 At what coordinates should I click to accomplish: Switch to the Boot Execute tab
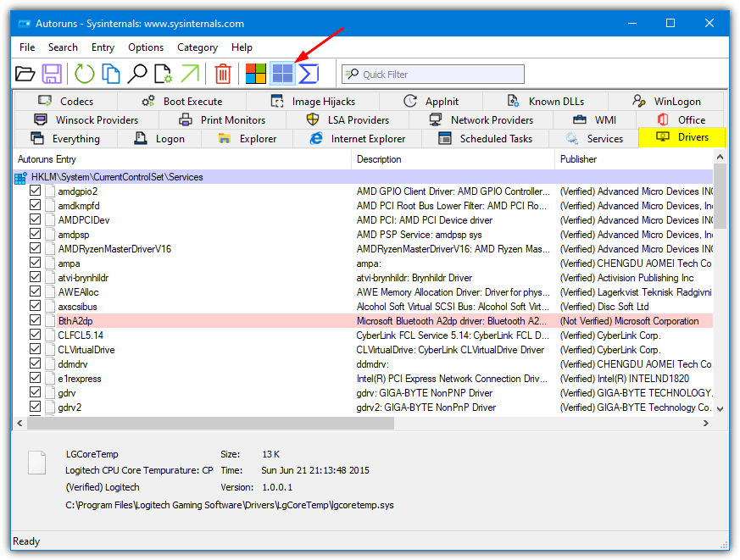click(181, 101)
